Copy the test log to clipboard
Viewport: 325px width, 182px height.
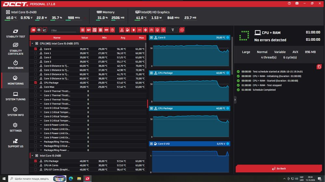[319, 67]
